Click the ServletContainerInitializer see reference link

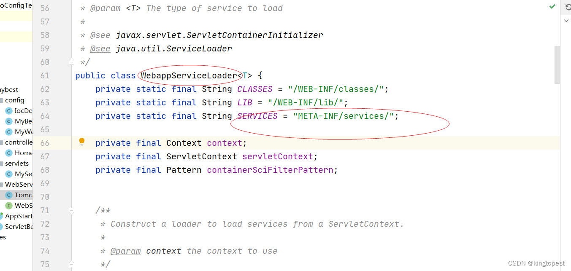point(219,35)
